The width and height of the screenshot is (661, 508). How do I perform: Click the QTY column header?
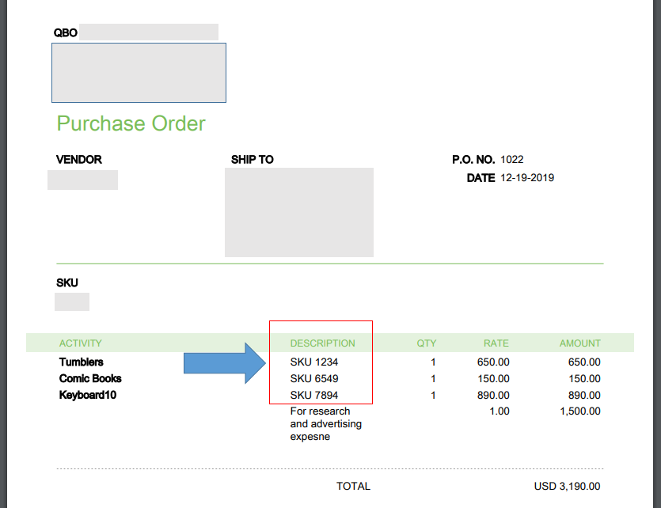(x=427, y=343)
